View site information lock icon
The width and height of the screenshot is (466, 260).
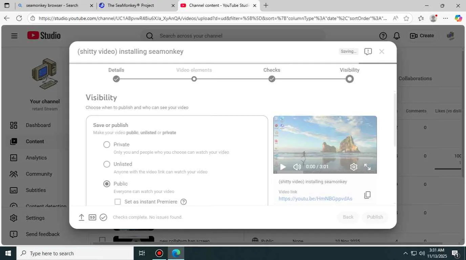pyautogui.click(x=32, y=18)
